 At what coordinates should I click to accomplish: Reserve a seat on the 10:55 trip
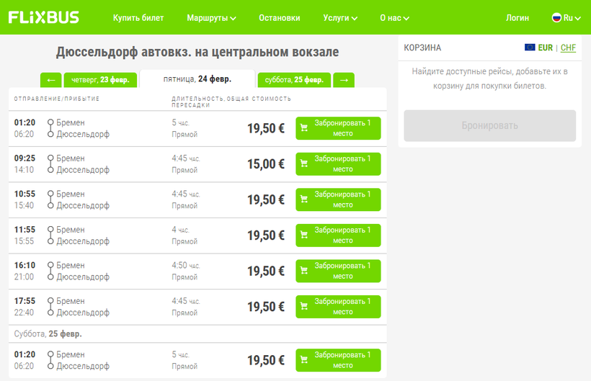pyautogui.click(x=338, y=200)
